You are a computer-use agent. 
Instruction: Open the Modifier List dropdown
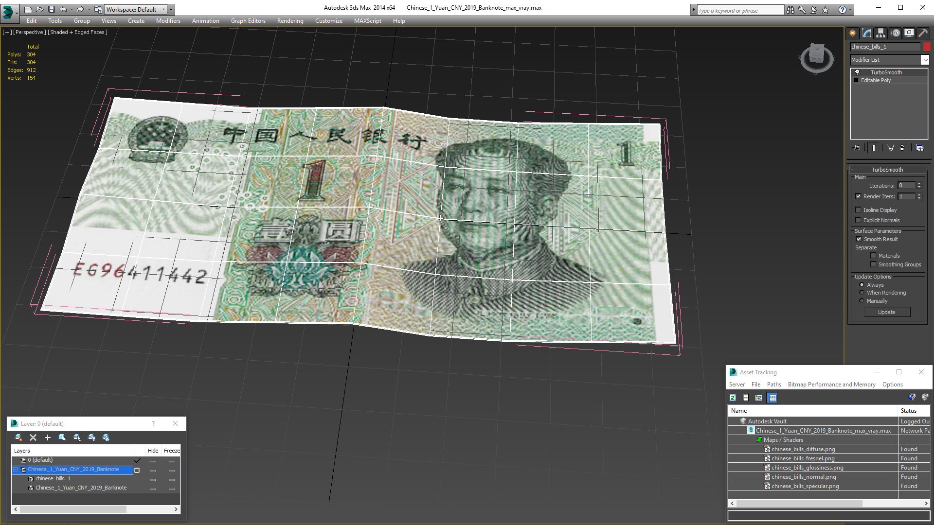(925, 60)
